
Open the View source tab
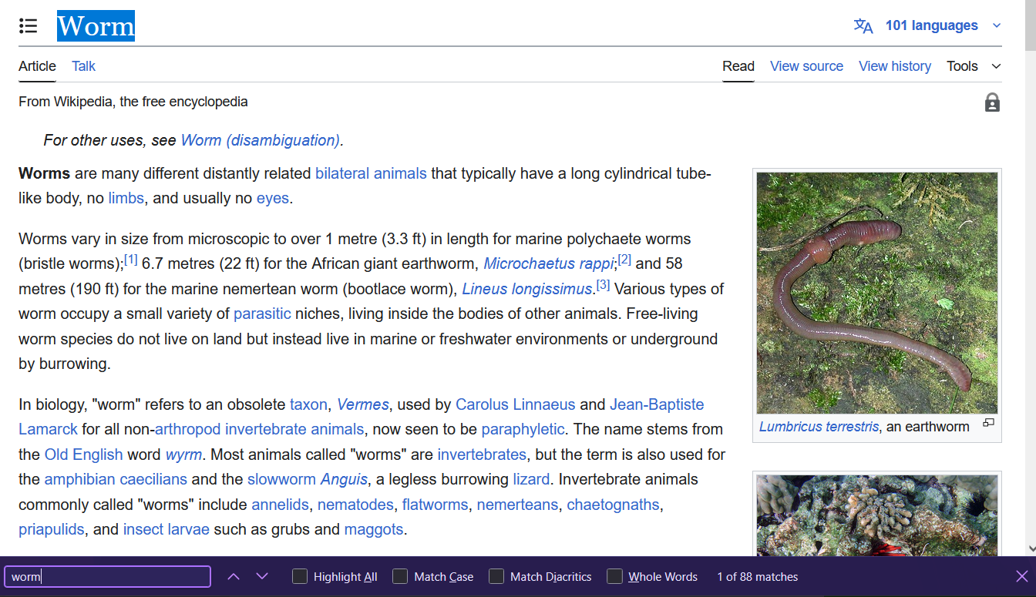point(806,66)
